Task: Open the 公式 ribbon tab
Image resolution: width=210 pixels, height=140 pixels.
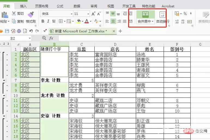Action: point(60,6)
